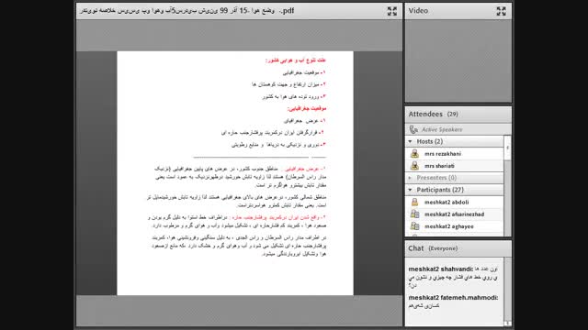This screenshot has width=588, height=330.
Task: Click the attendees list scrollbar
Action: (507, 185)
